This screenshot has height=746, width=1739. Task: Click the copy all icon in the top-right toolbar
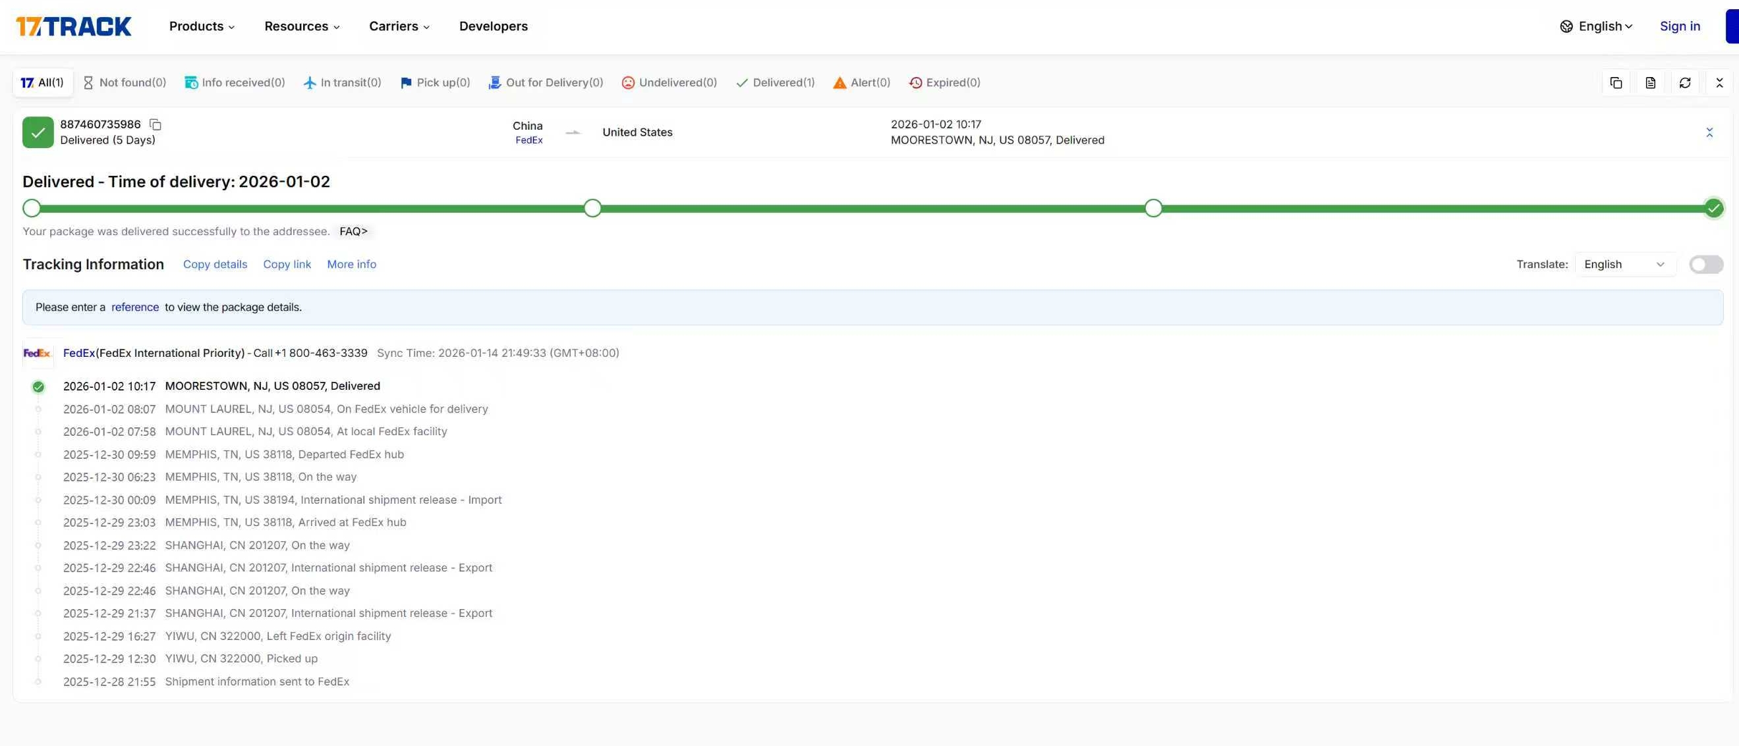tap(1616, 82)
